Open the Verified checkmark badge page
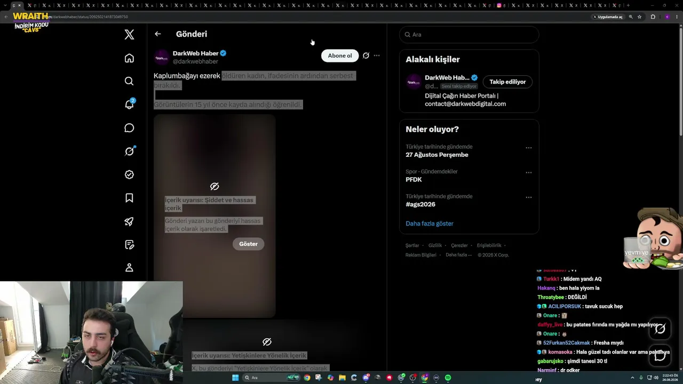This screenshot has height=384, width=683. point(129,174)
